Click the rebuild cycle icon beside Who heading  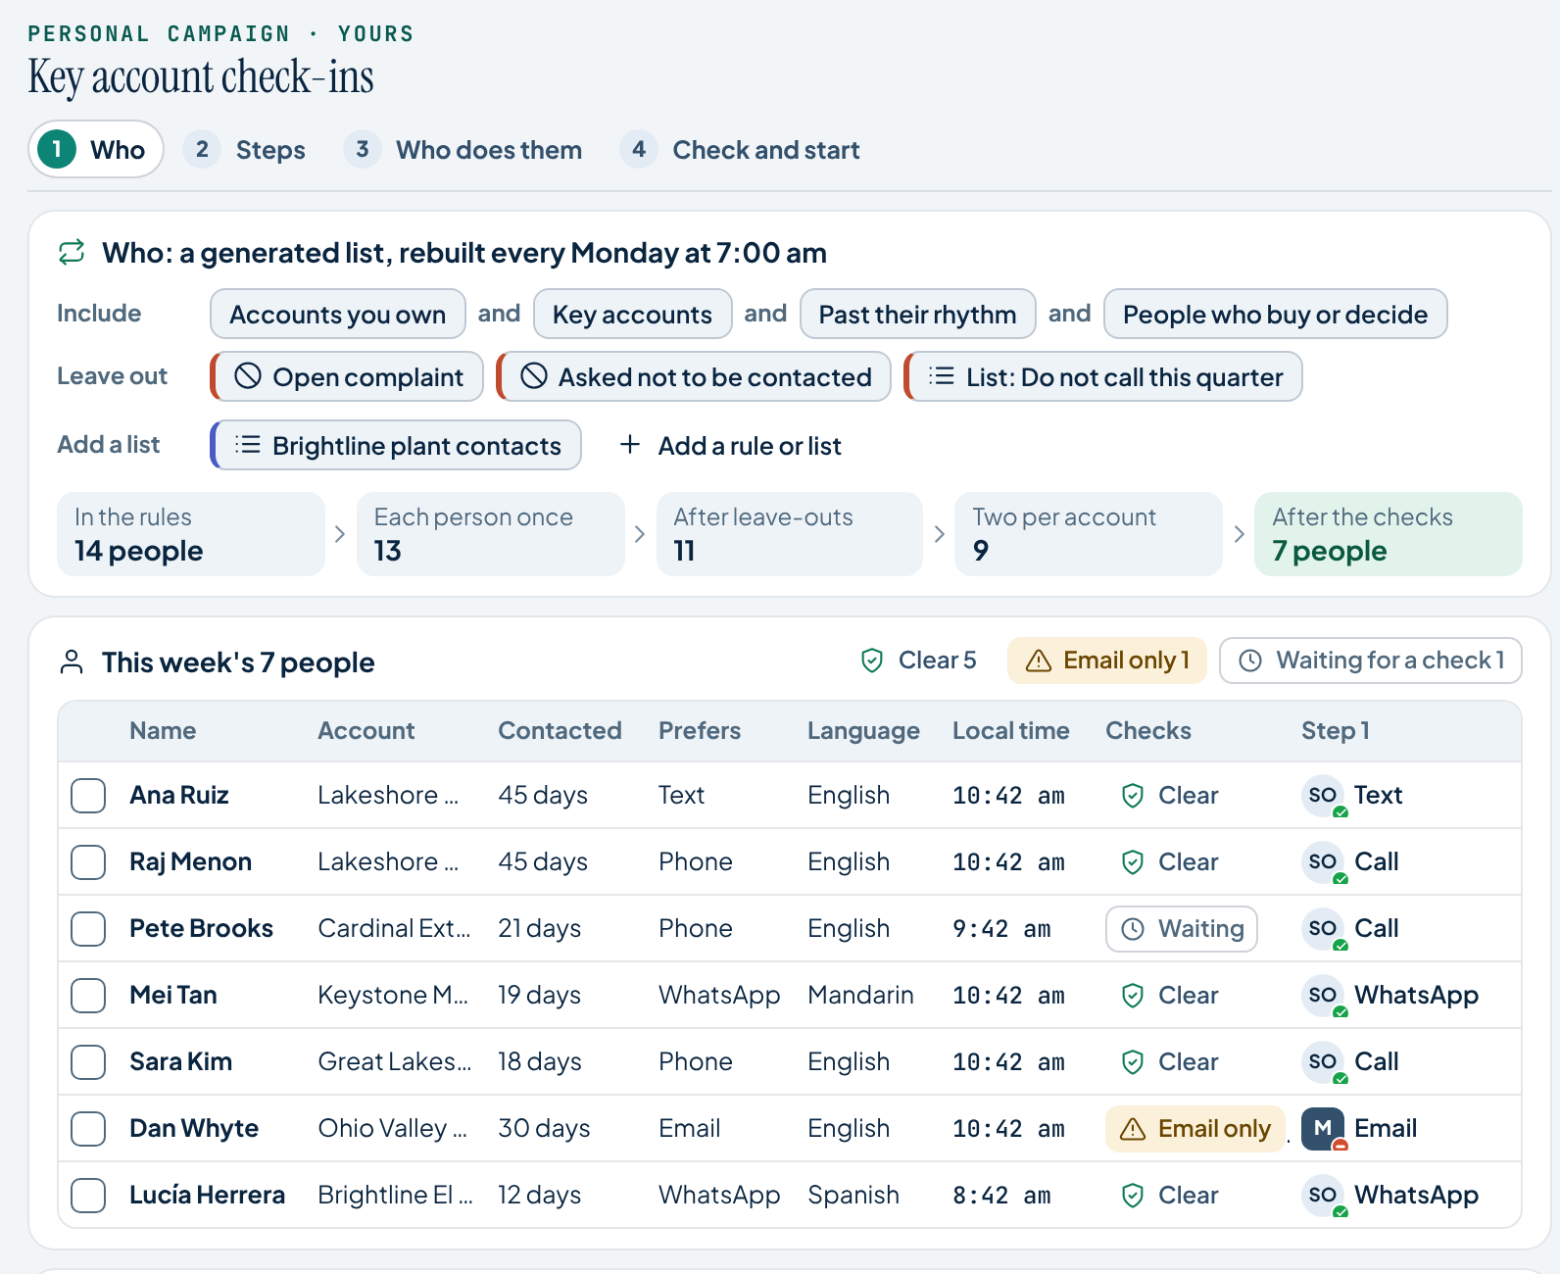tap(72, 253)
